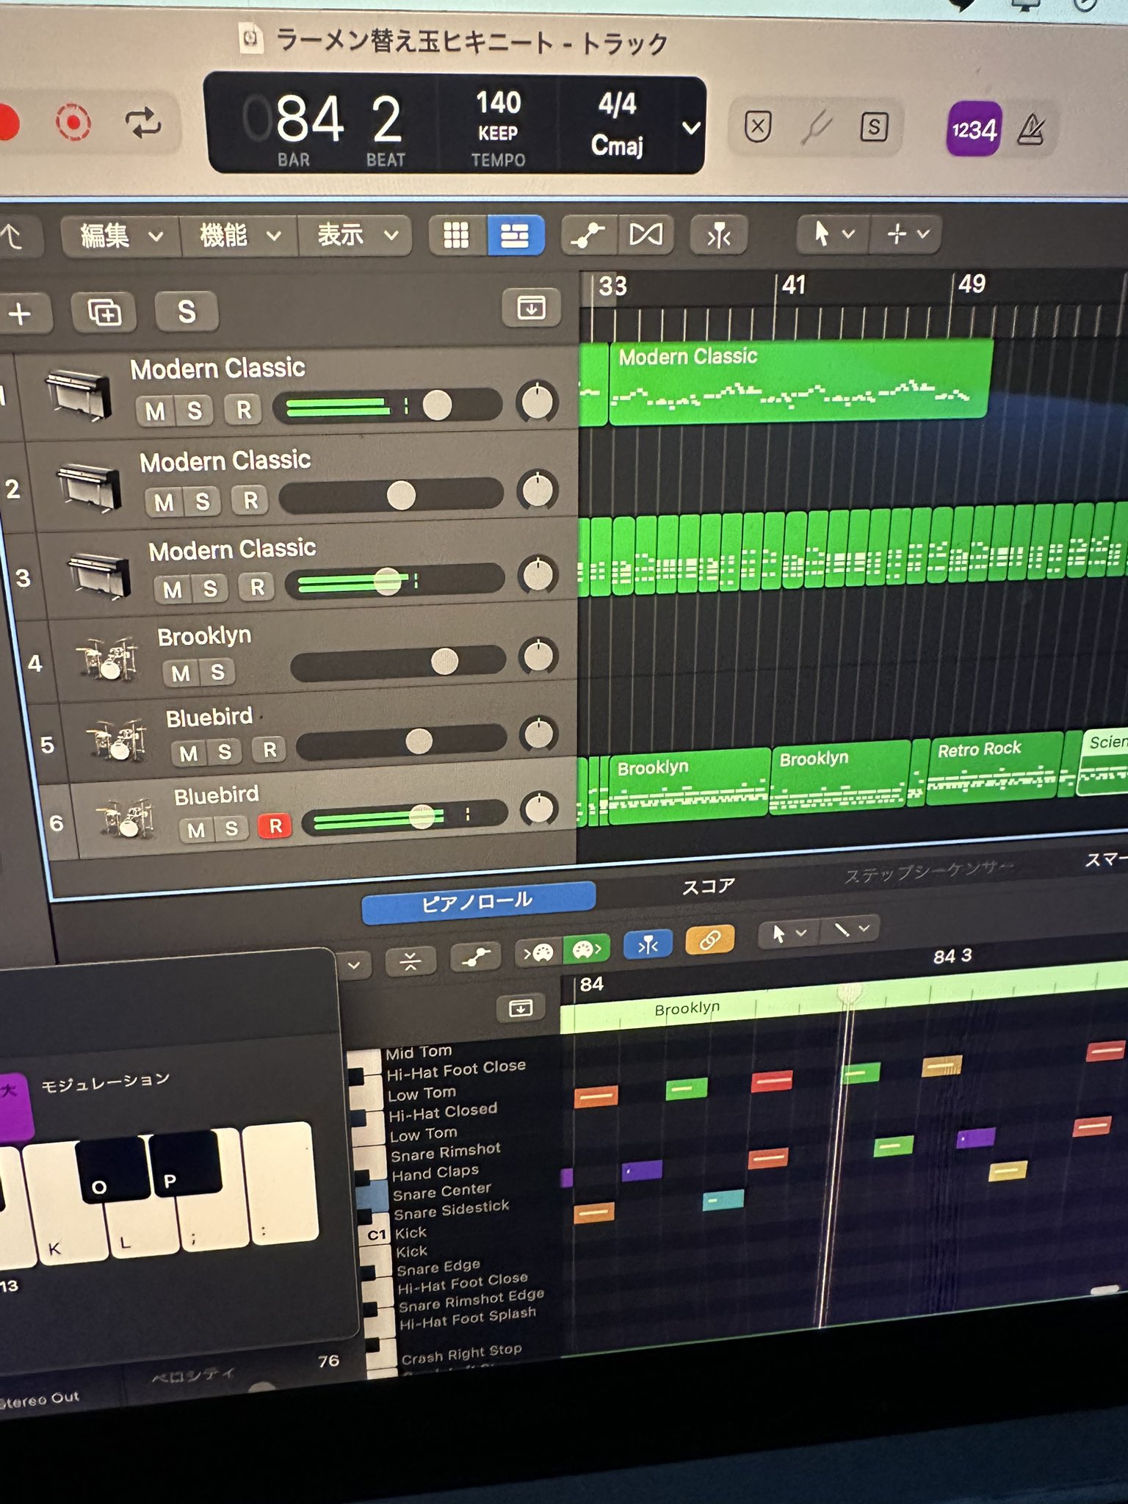
Task: Disable the red R on Bluebird track 6
Action: (275, 827)
